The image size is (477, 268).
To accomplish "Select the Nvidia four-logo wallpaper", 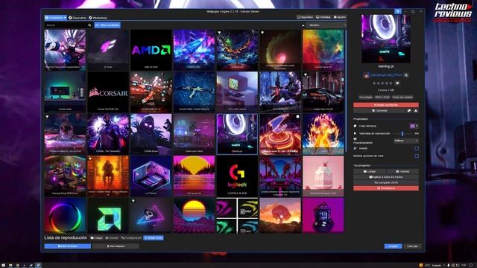I will coord(237,215).
